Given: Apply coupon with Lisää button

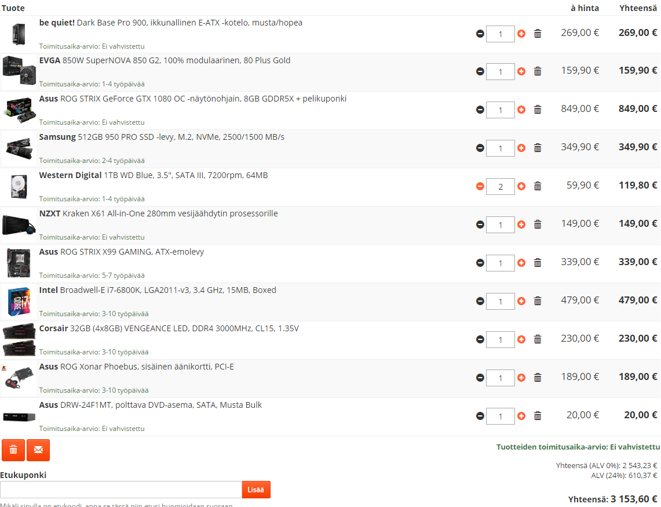Looking at the screenshot, I should (x=256, y=490).
